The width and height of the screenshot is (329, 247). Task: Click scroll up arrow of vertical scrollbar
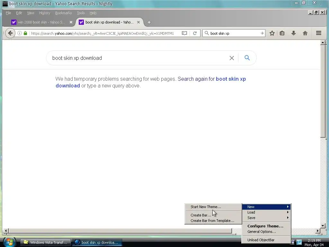(x=323, y=43)
